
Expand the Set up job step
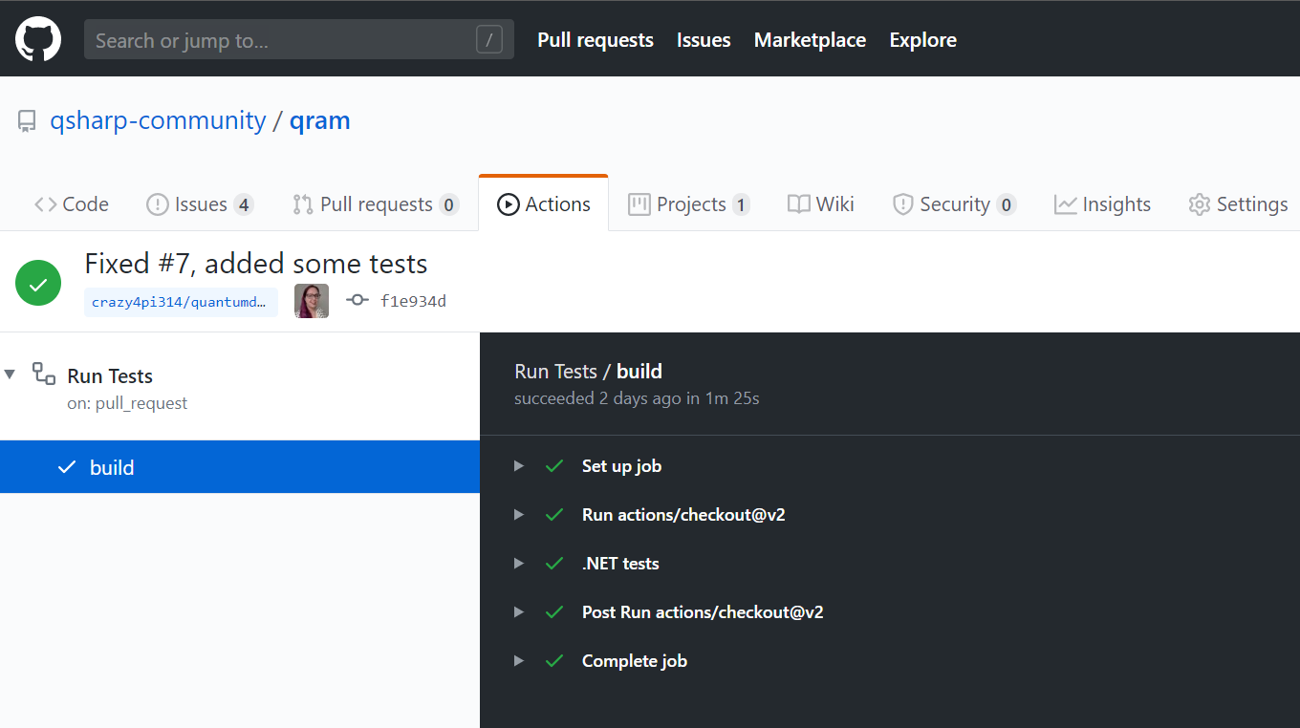pos(519,466)
